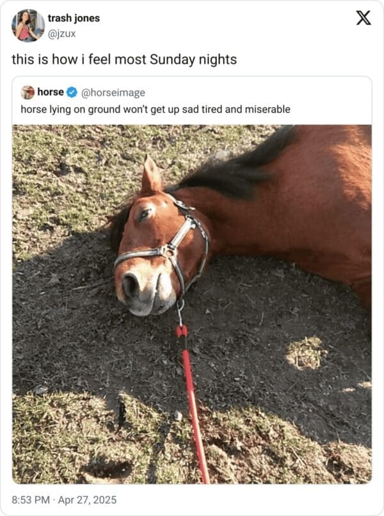Click the trash jones profile avatar
The height and width of the screenshot is (516, 384).
(x=28, y=26)
